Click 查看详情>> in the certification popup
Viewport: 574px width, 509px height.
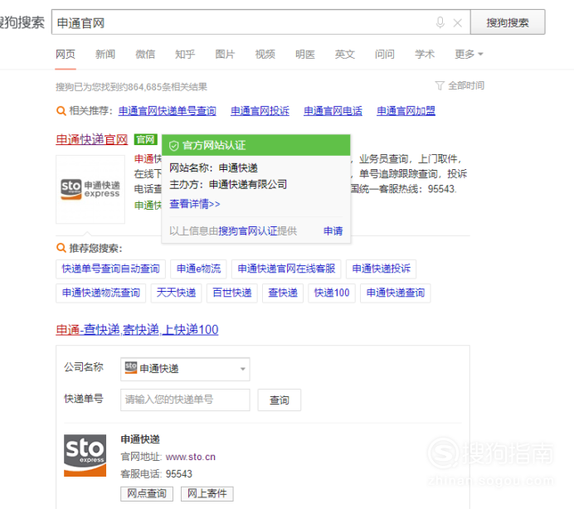click(x=195, y=204)
